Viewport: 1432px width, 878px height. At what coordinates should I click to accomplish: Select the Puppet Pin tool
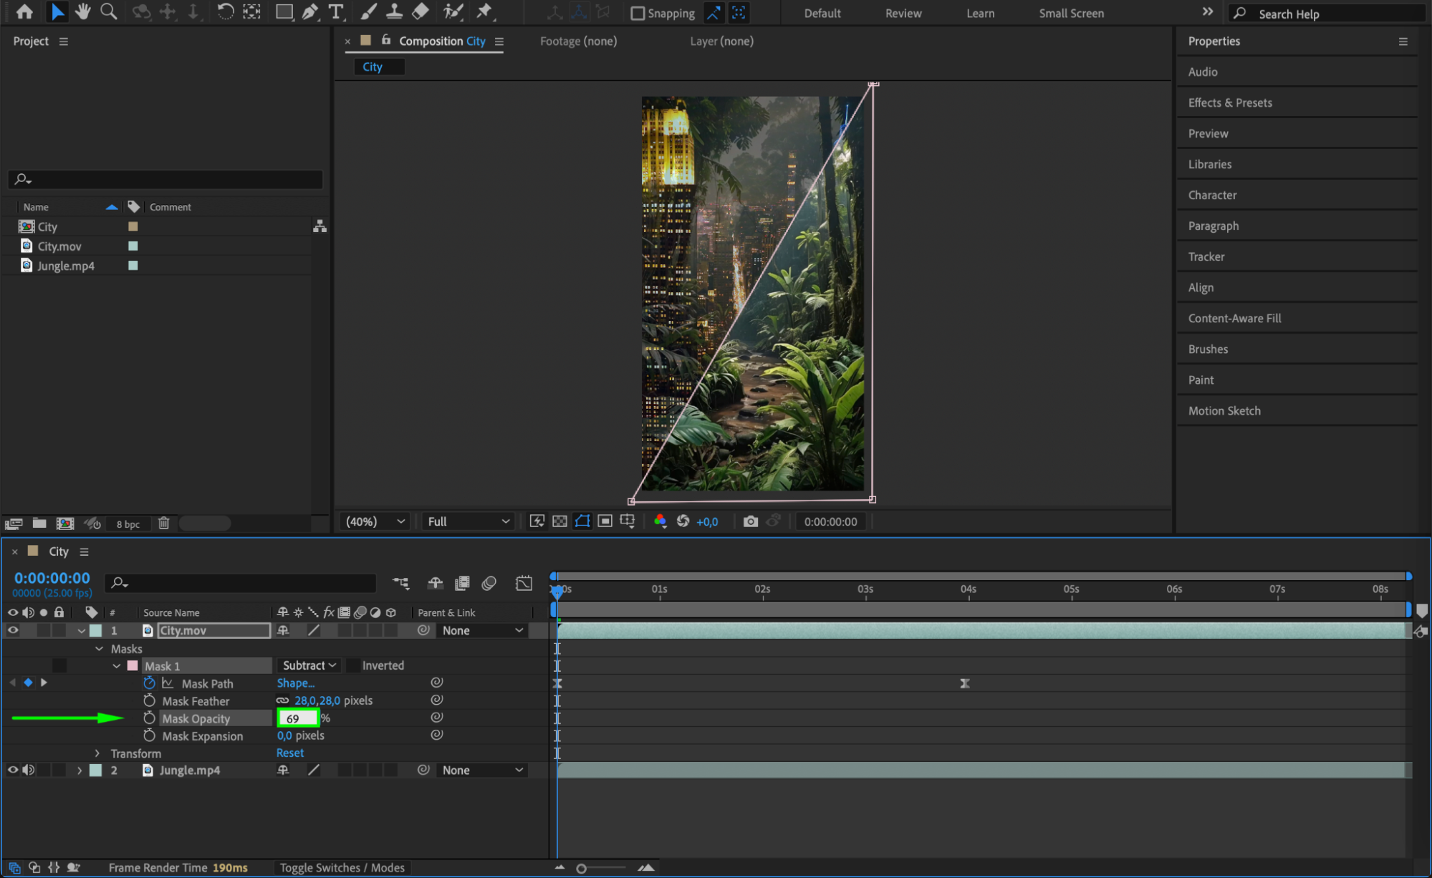(x=485, y=12)
